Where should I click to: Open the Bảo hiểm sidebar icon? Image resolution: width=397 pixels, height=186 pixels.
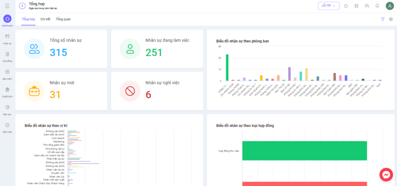click(7, 72)
